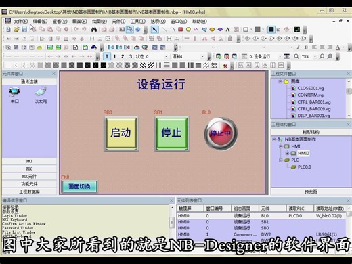352x264 pixels.
Task: Open the 元件(I) menu
Action: (x=119, y=22)
